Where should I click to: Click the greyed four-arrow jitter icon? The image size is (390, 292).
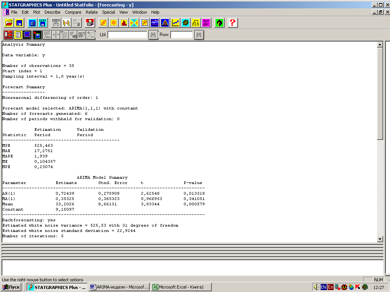click(56, 35)
